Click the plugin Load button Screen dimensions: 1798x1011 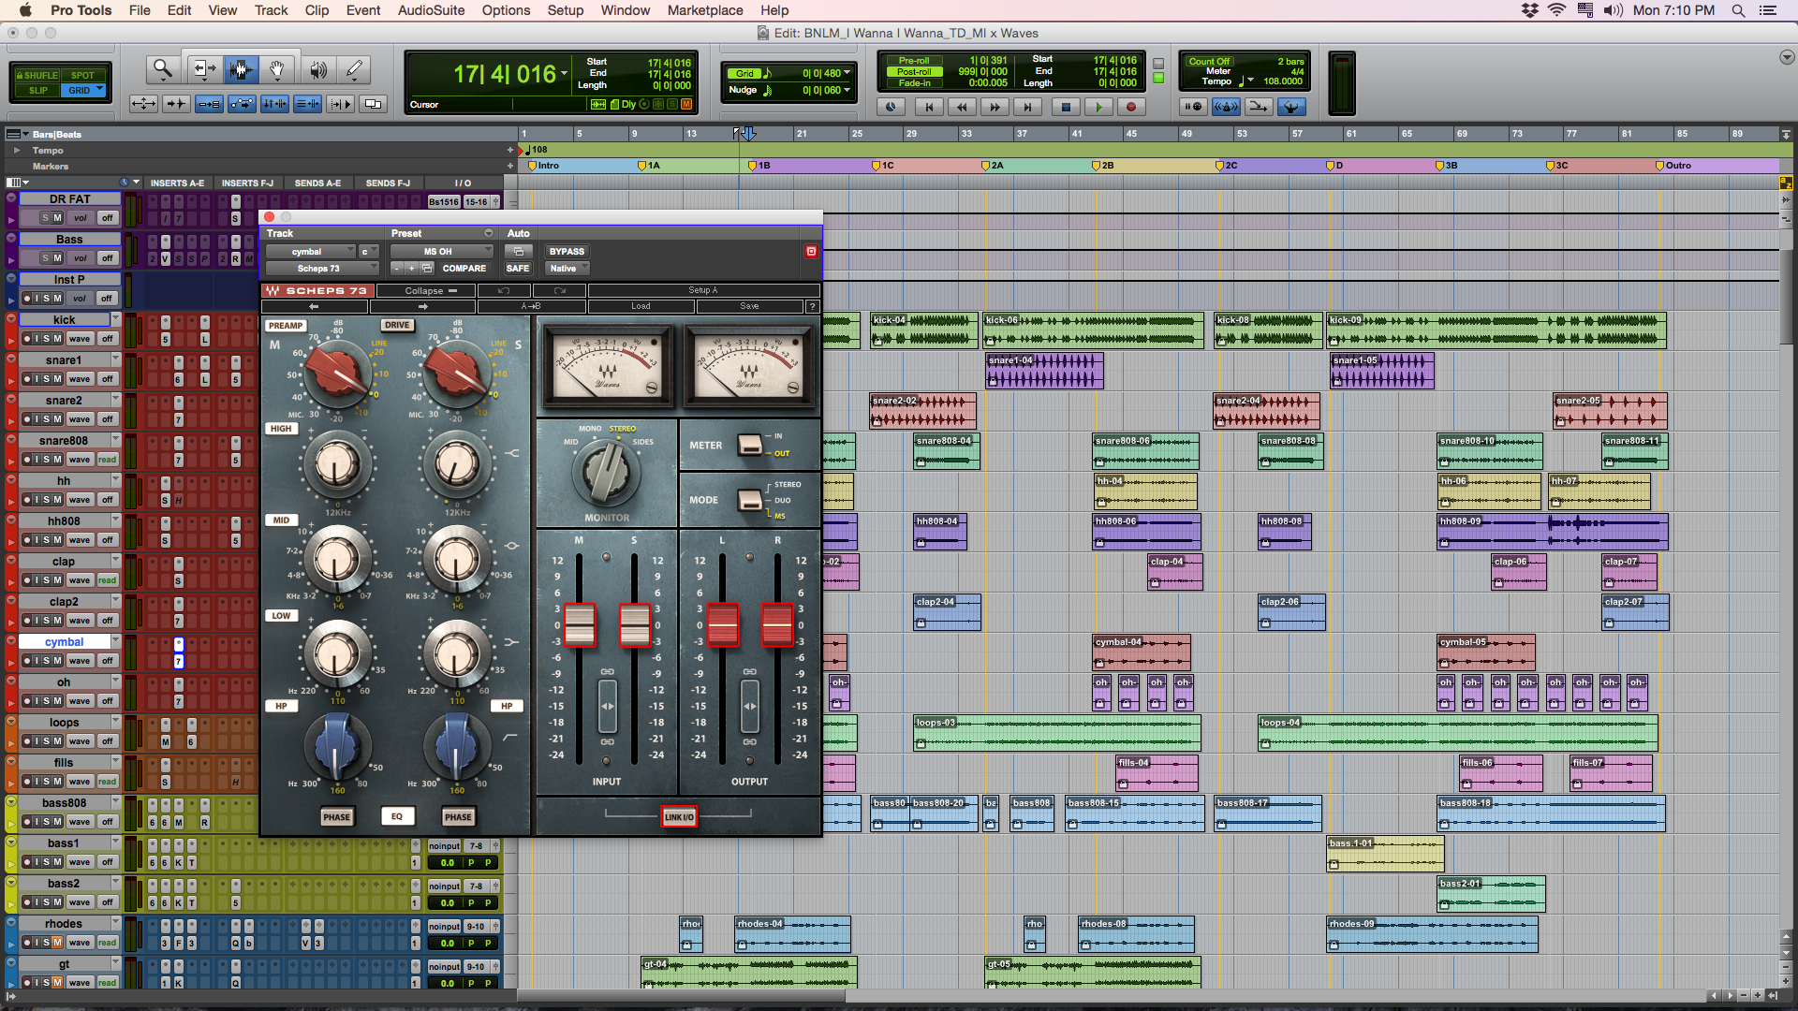(641, 306)
